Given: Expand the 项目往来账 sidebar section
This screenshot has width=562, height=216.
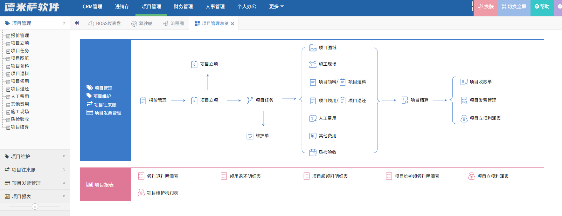Looking at the screenshot, I should (x=64, y=170).
